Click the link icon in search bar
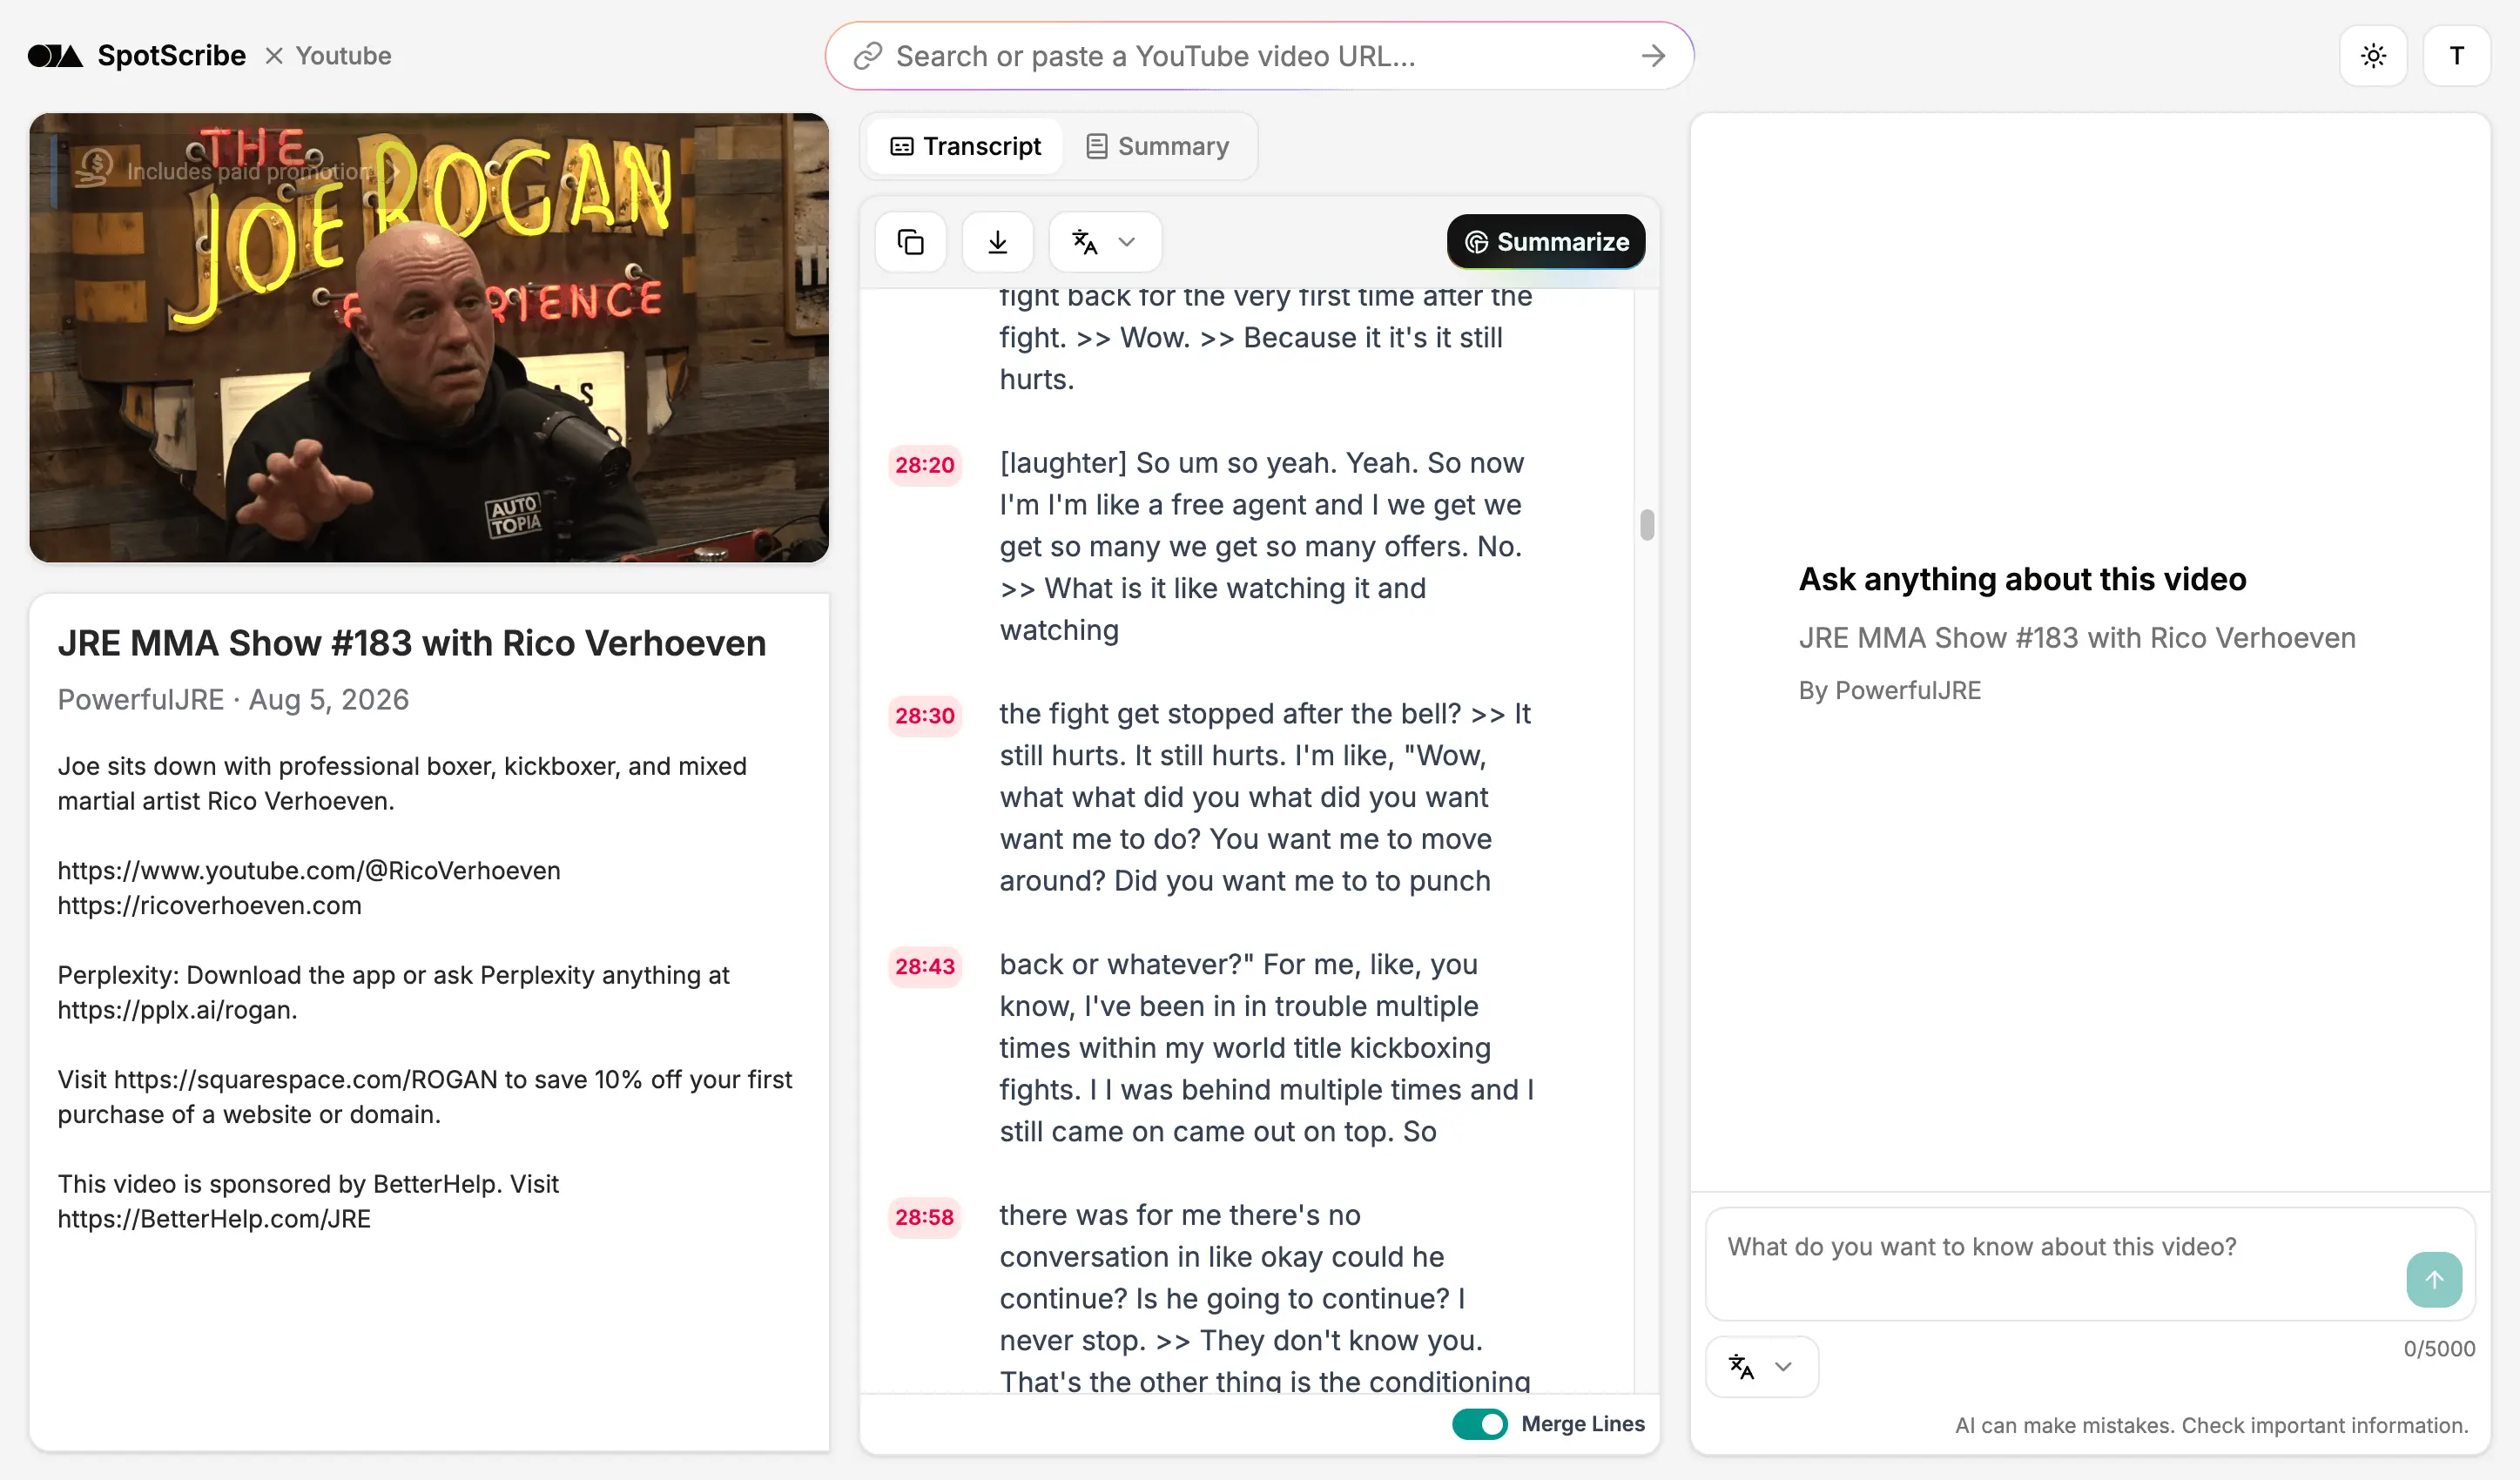 point(867,56)
